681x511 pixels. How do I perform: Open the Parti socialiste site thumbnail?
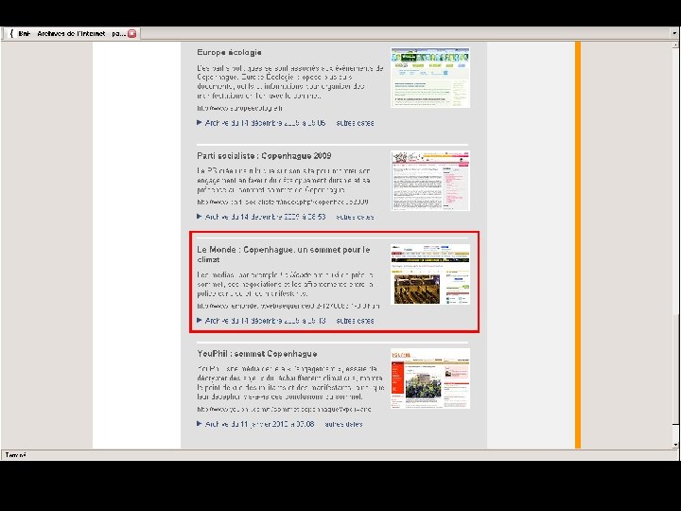click(430, 181)
